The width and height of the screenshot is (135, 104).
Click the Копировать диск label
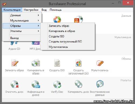[x=78, y=92]
